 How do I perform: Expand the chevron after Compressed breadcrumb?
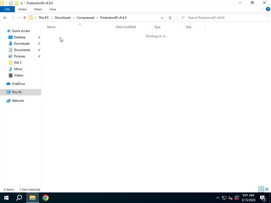97,18
